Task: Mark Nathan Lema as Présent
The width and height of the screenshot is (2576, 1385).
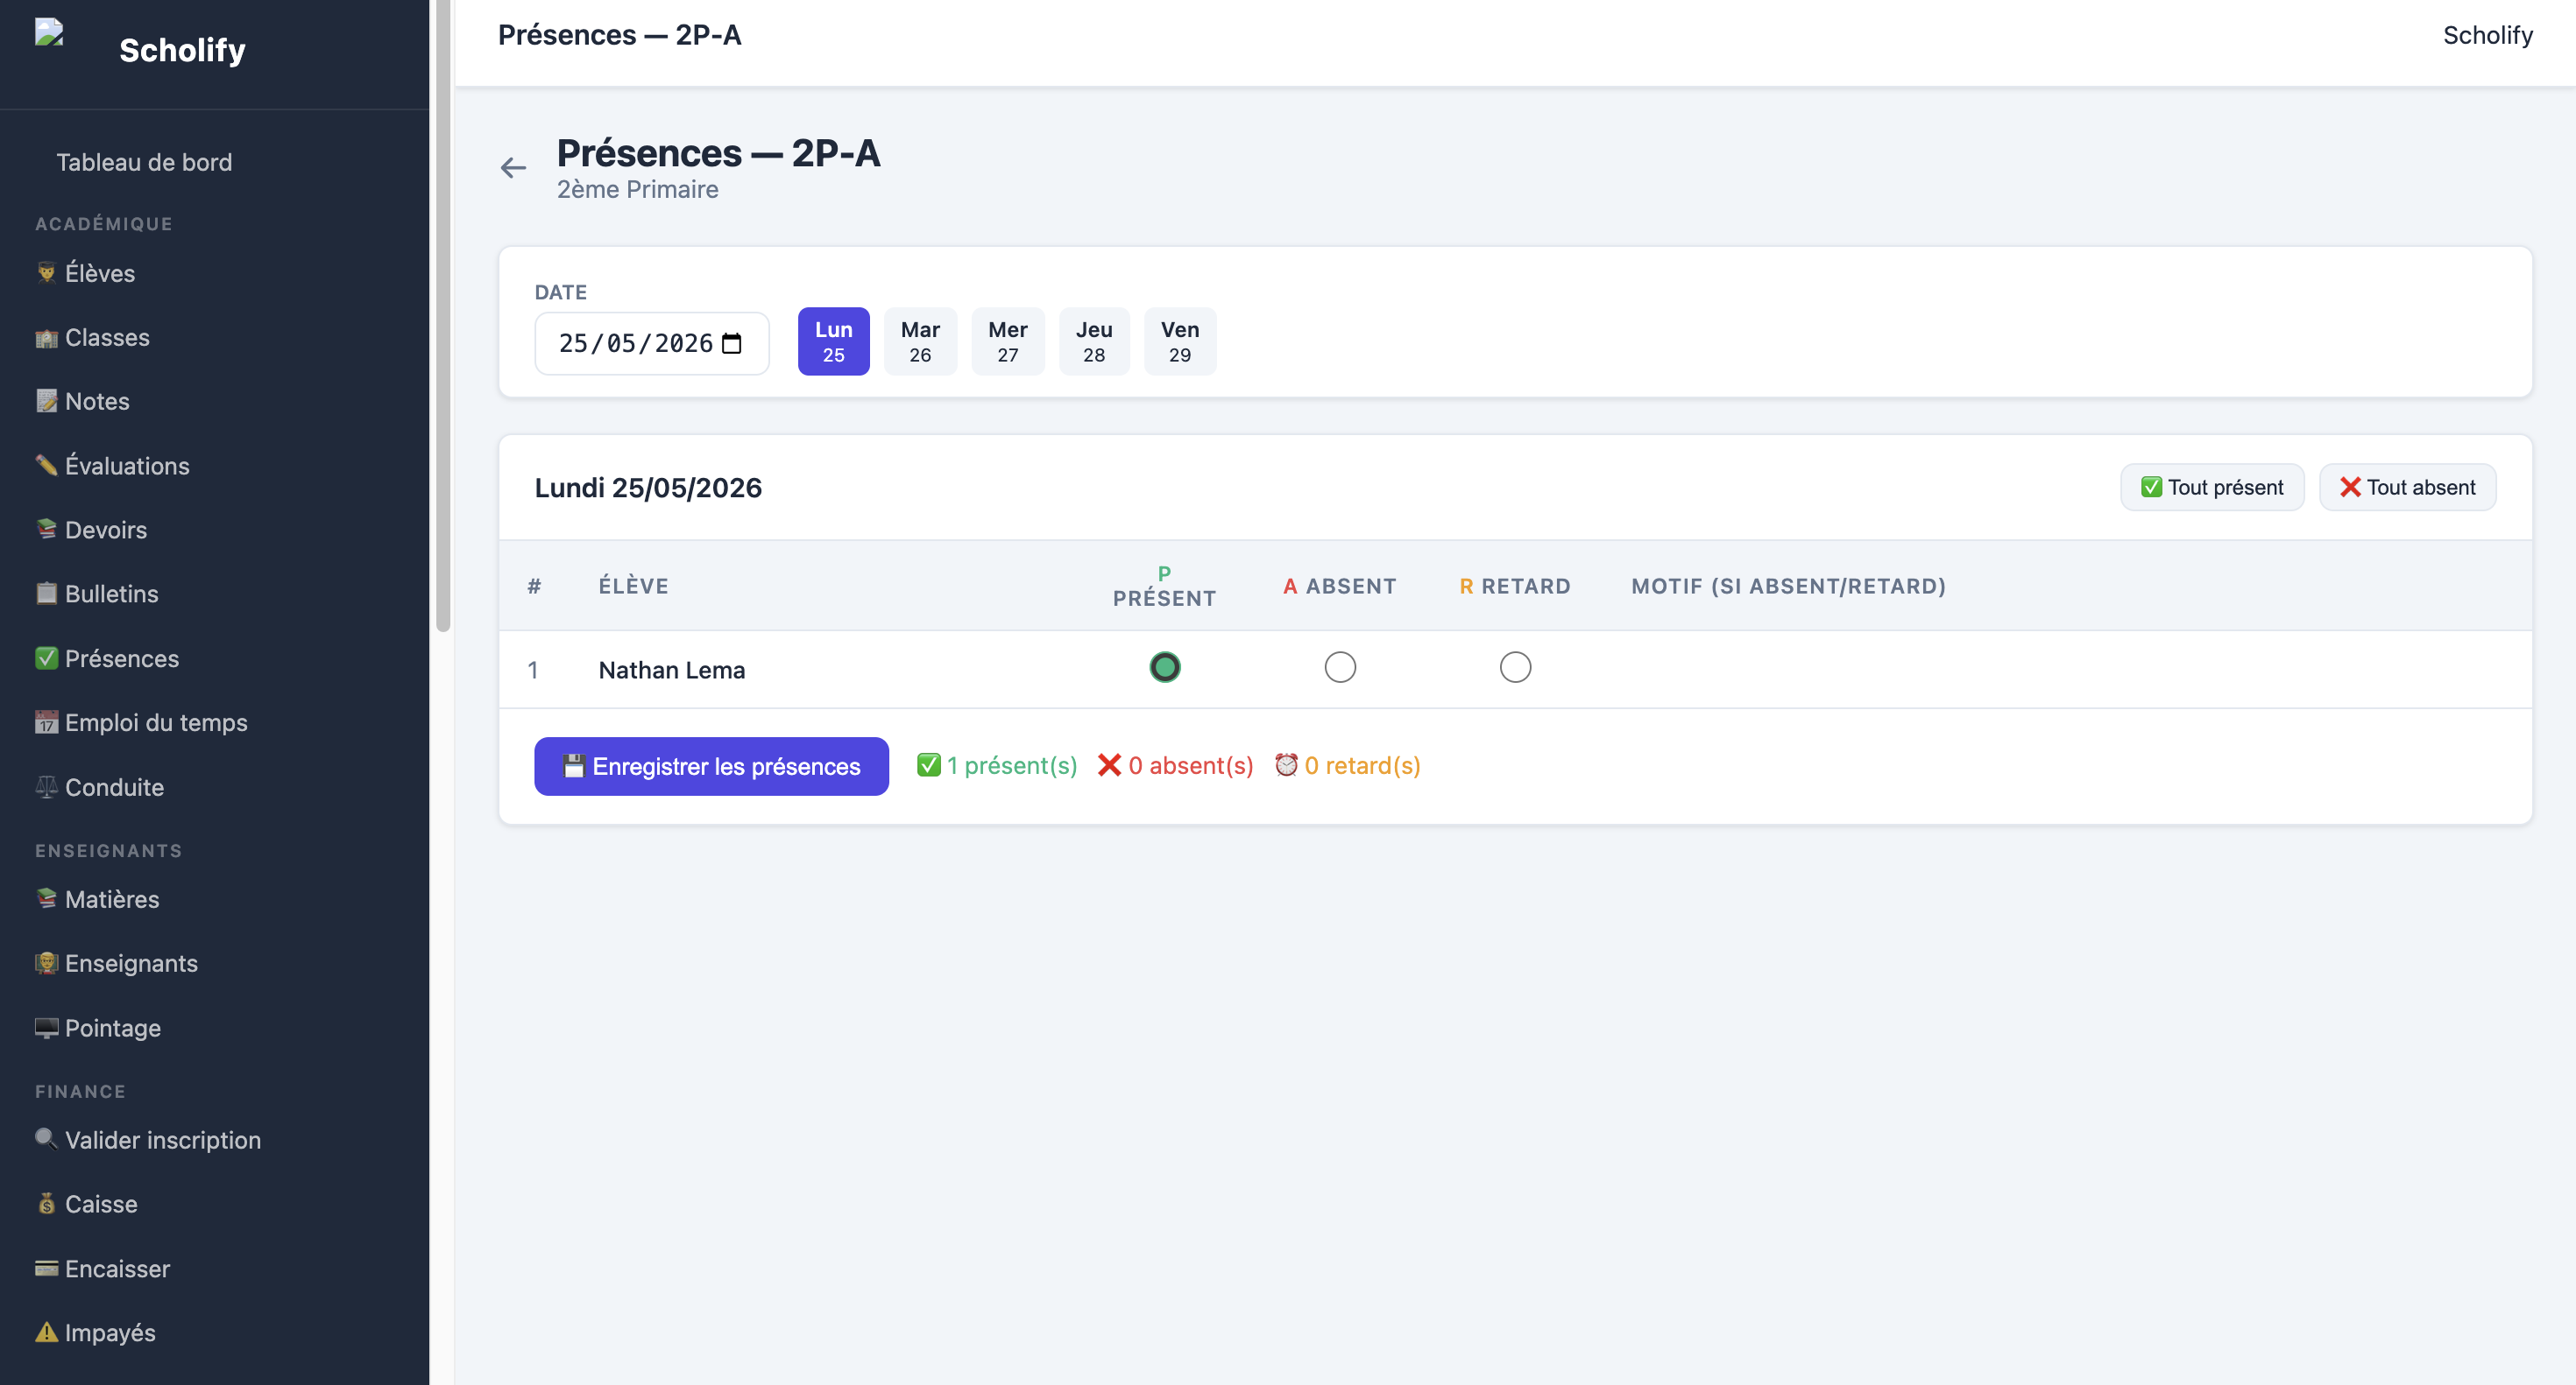Action: coord(1165,666)
